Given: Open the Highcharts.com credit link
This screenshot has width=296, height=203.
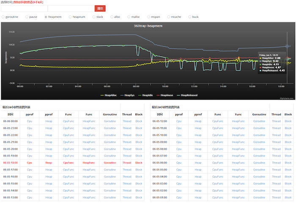Looking at the screenshot, I should coord(285,98).
